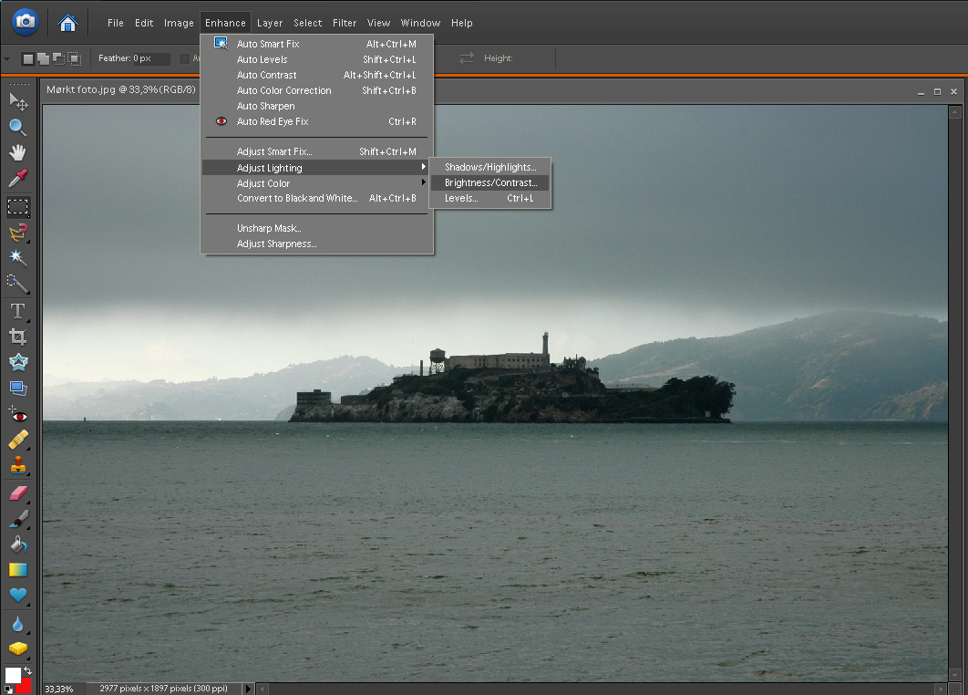This screenshot has width=968, height=695.
Task: Select the Crop tool
Action: (x=17, y=337)
